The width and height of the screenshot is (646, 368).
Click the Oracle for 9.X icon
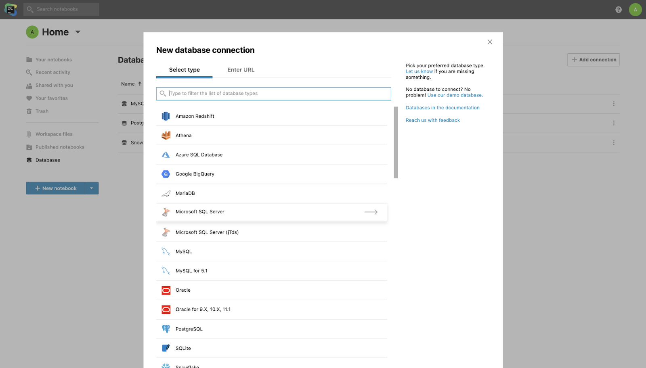pos(166,310)
